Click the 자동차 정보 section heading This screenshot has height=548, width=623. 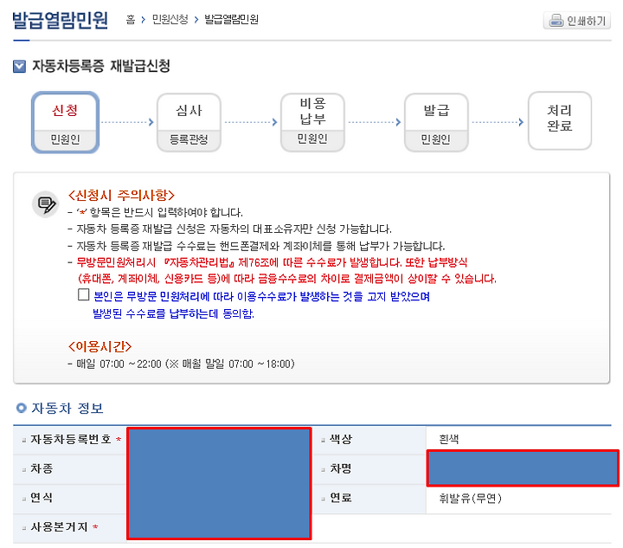point(67,408)
